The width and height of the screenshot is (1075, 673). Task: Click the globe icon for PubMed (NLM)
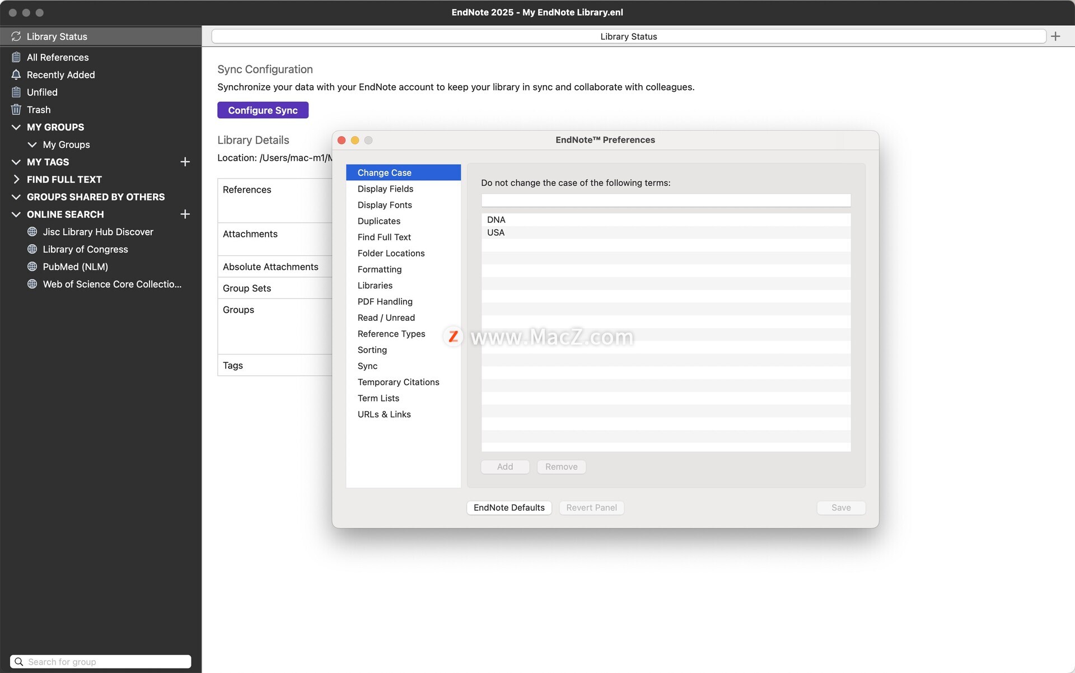(x=32, y=267)
